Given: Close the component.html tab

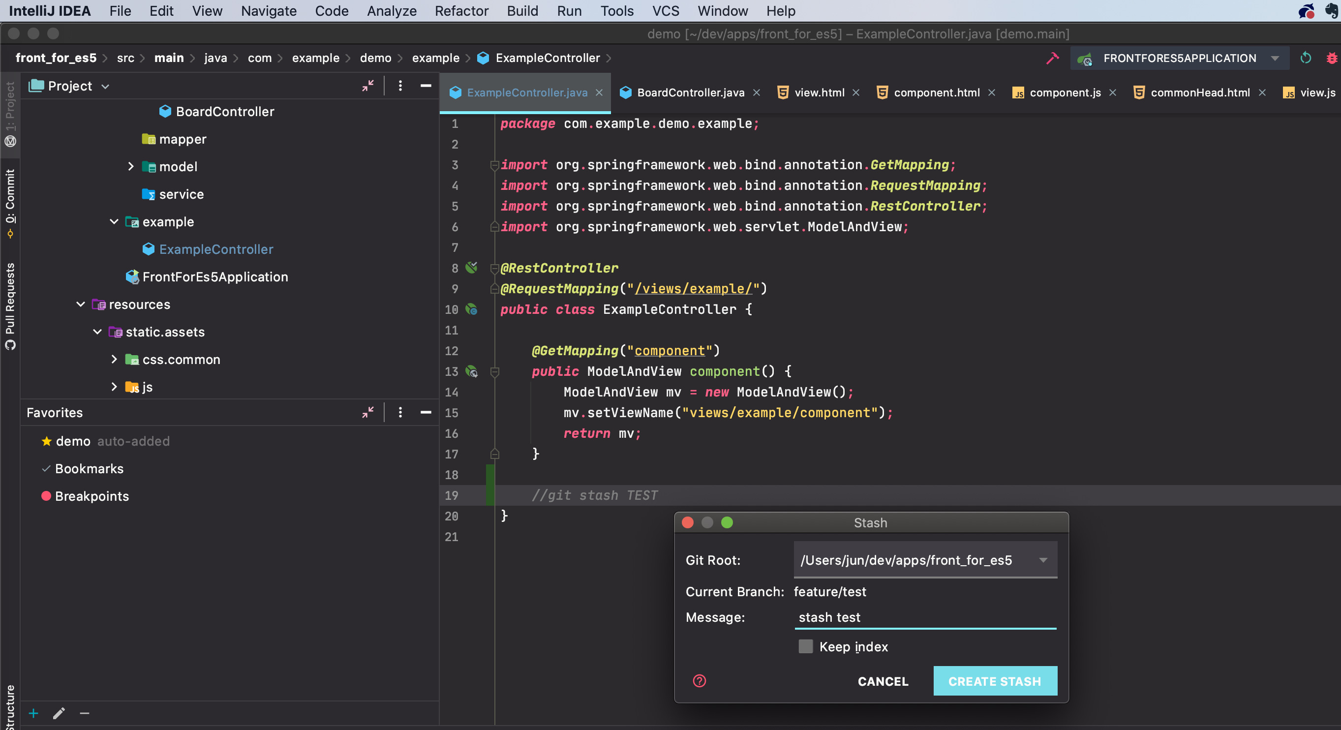Looking at the screenshot, I should [x=992, y=92].
